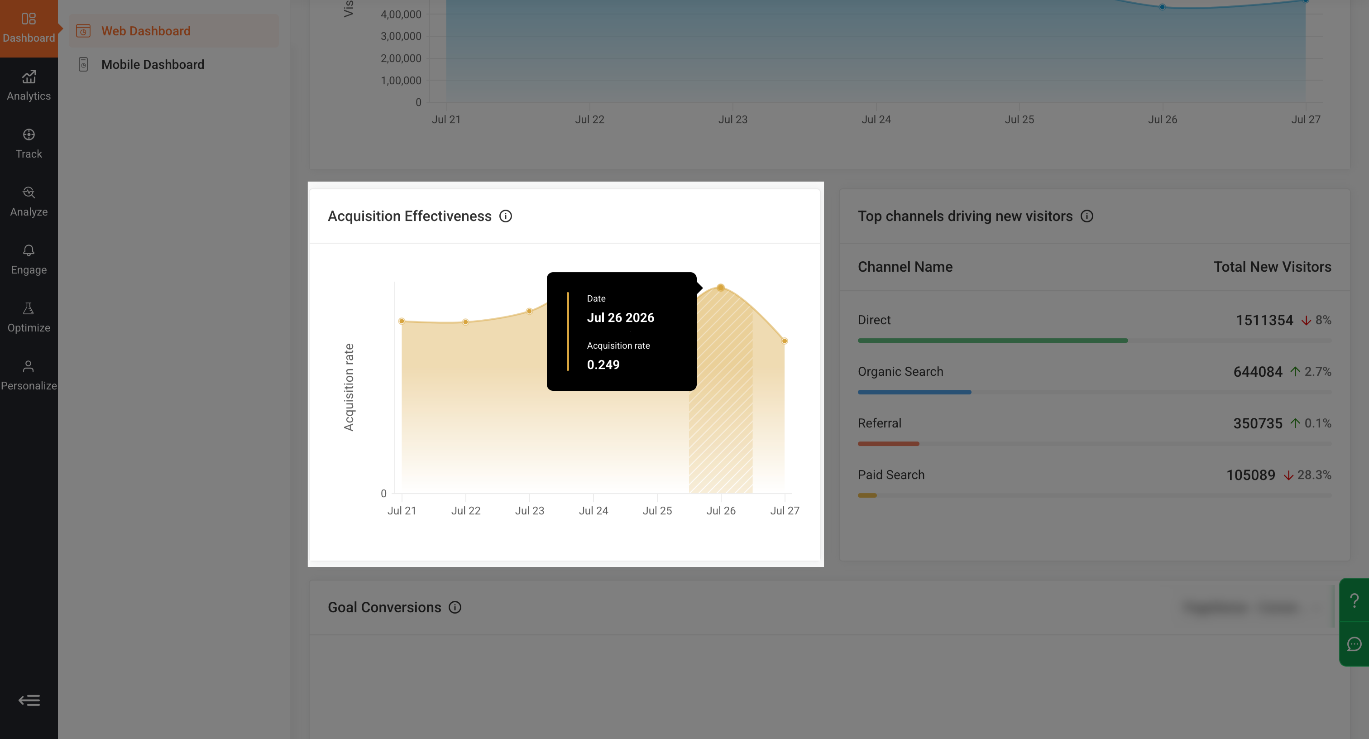Click the Jul 25 axis label on acquisition chart
Viewport: 1369px width, 739px height.
(x=657, y=510)
